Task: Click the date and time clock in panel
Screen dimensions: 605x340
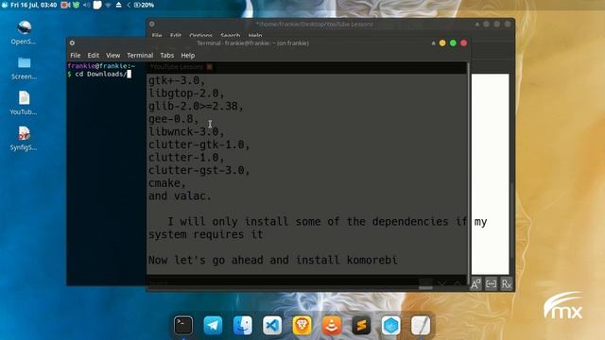Action: click(34, 5)
